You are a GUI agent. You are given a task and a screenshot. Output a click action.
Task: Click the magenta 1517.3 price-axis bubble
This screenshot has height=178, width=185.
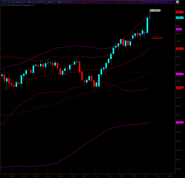pyautogui.click(x=180, y=74)
